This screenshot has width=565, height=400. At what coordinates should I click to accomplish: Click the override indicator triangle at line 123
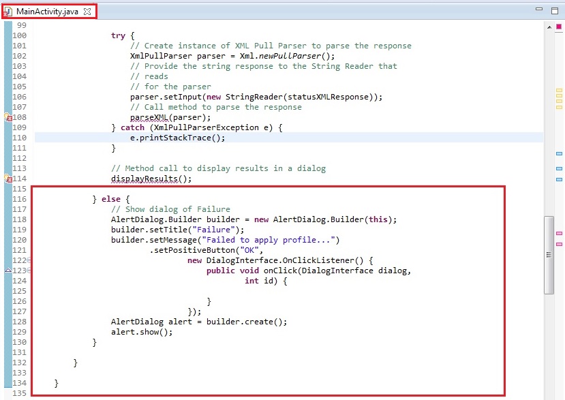pos(8,271)
